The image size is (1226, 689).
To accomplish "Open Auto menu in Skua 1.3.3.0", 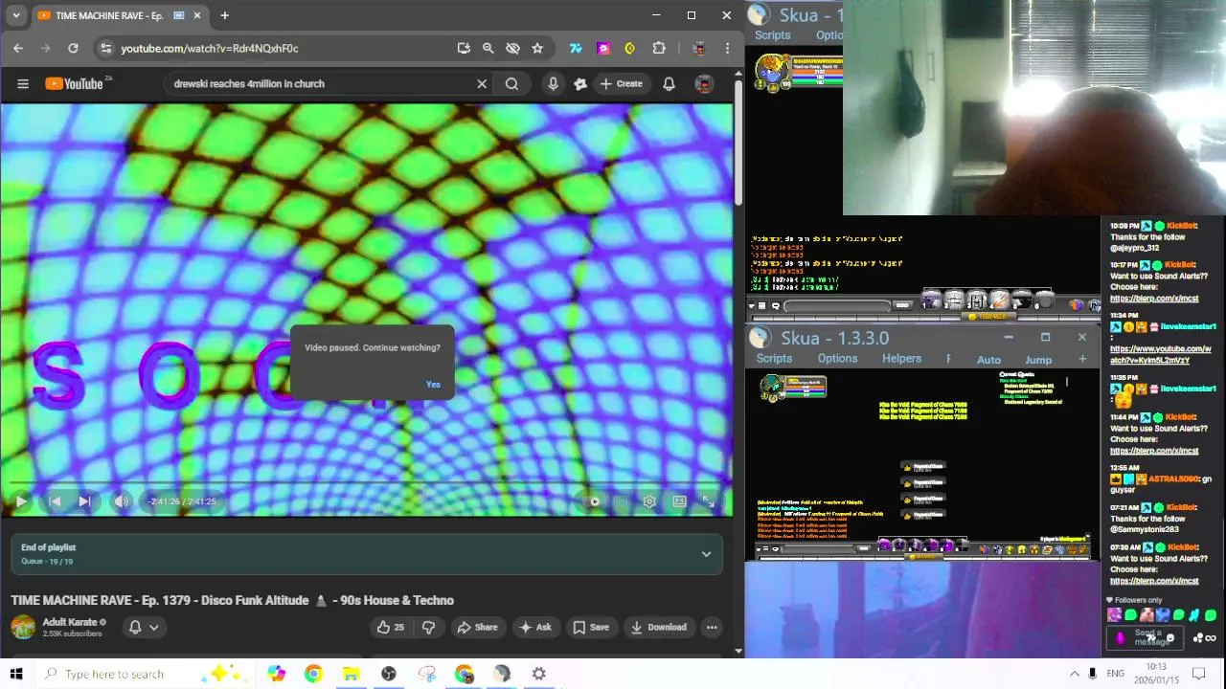I will pyautogui.click(x=988, y=360).
